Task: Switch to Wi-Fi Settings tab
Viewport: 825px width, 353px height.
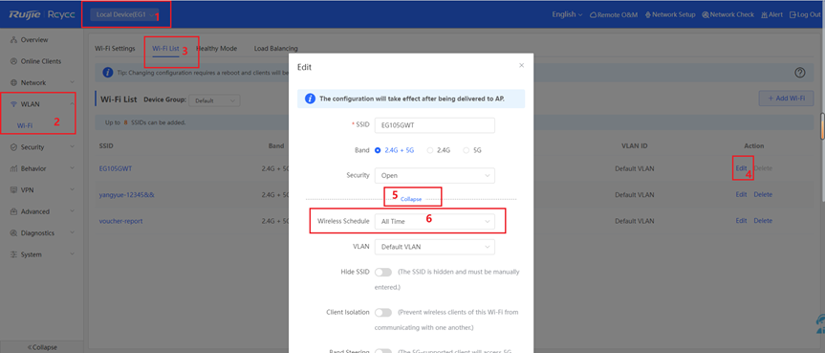Action: (x=115, y=49)
